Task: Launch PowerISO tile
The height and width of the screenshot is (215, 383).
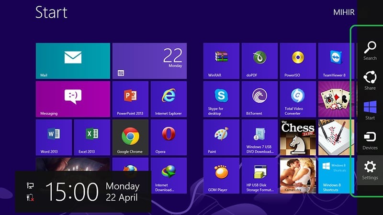Action: pos(298,61)
